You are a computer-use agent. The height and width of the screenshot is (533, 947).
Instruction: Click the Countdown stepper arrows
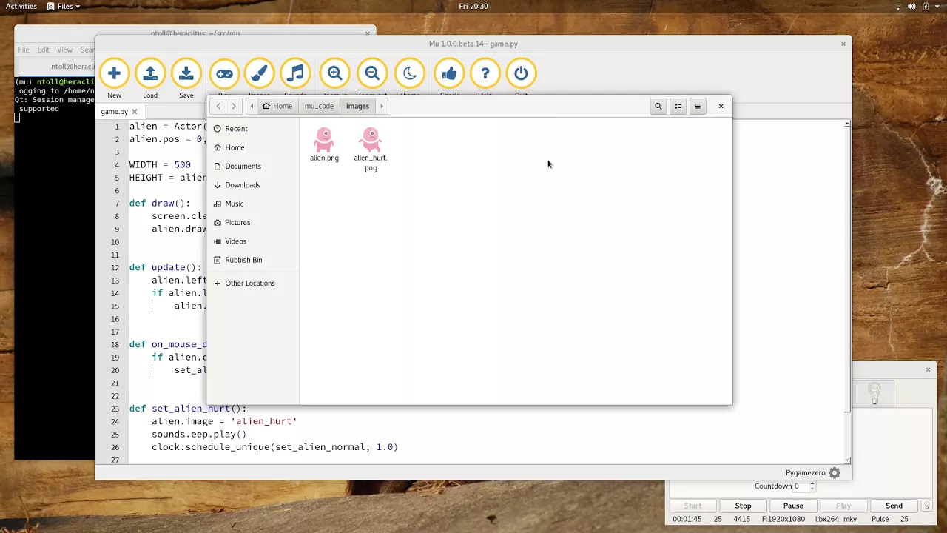[x=812, y=486]
